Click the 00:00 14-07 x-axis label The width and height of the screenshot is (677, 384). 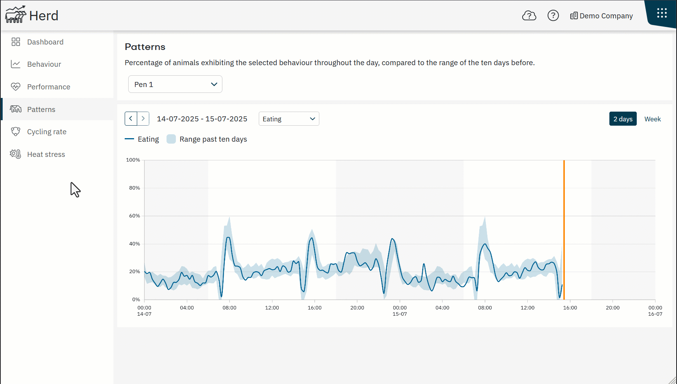144,311
